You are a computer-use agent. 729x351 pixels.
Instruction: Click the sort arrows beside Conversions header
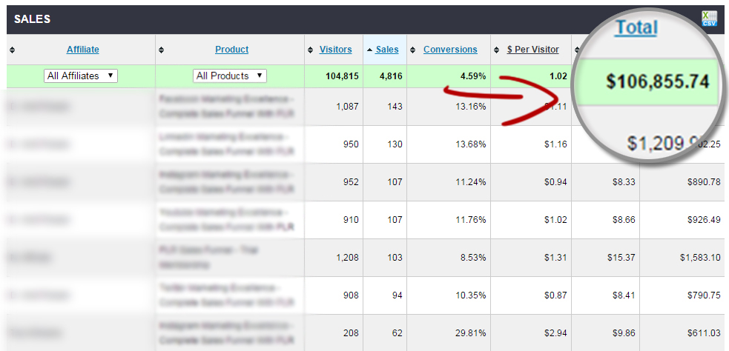[412, 50]
